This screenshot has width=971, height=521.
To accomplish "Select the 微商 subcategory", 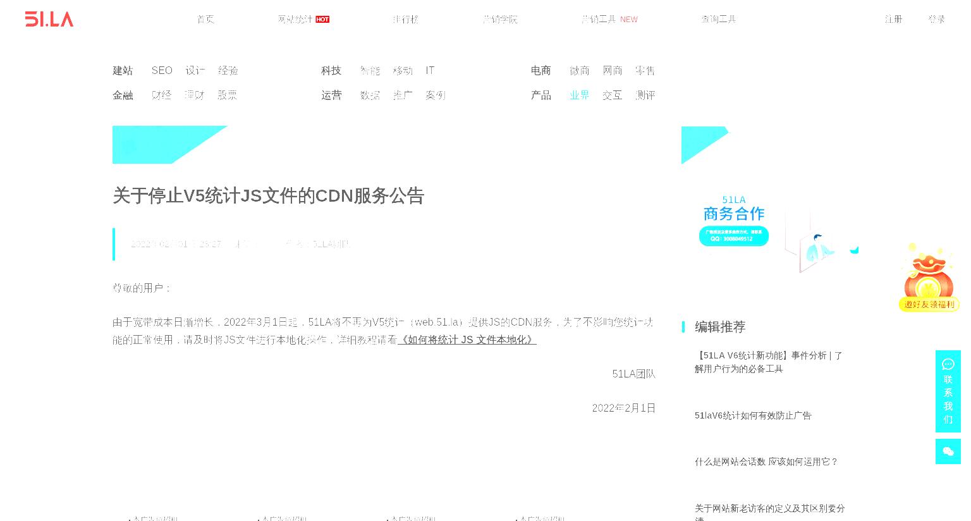I will (580, 70).
